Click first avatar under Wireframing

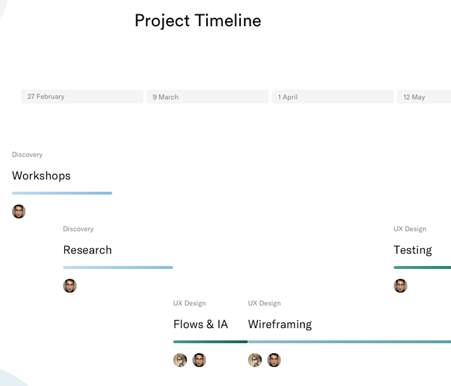pos(255,360)
